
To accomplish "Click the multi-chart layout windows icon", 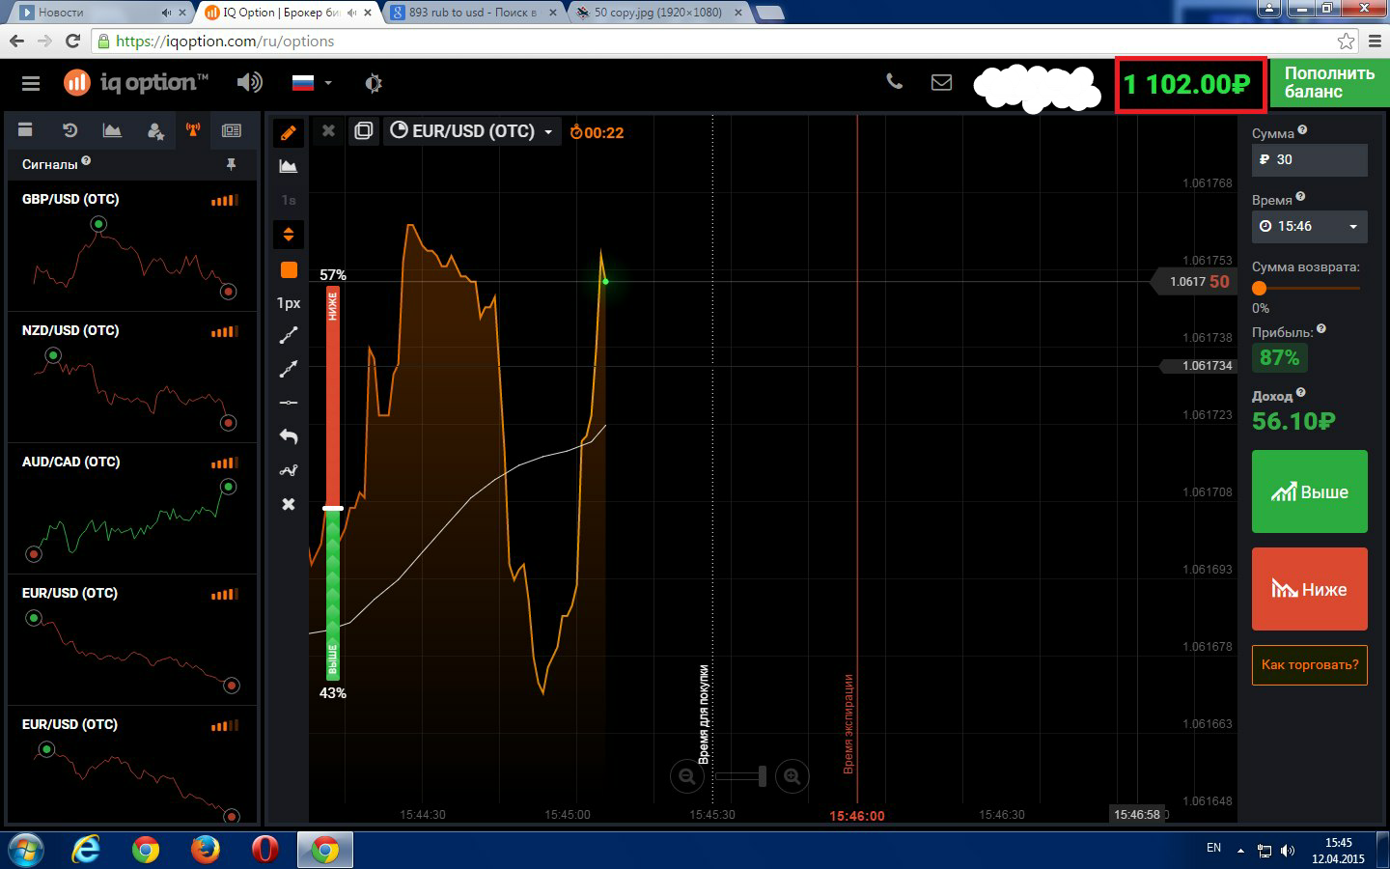I will point(364,130).
